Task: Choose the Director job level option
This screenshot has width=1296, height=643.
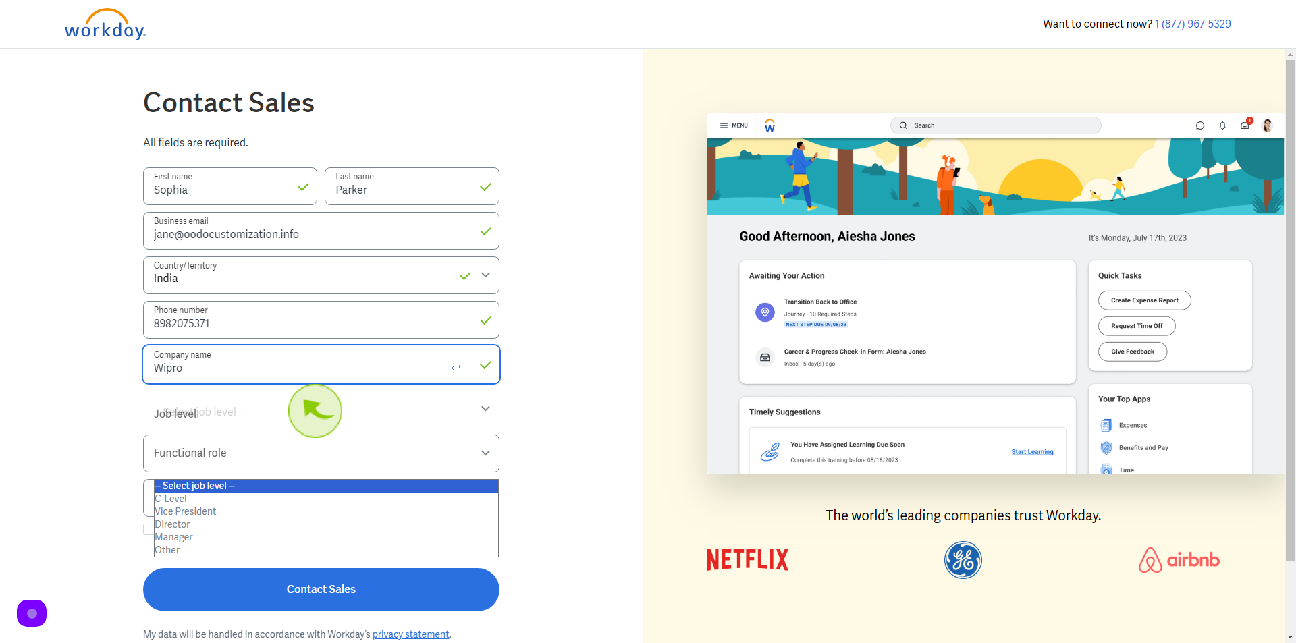Action: (326, 524)
